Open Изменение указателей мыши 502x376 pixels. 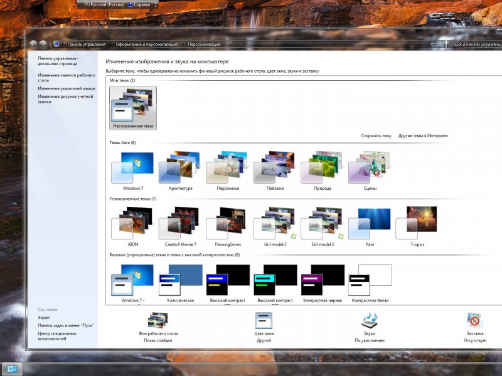click(67, 88)
